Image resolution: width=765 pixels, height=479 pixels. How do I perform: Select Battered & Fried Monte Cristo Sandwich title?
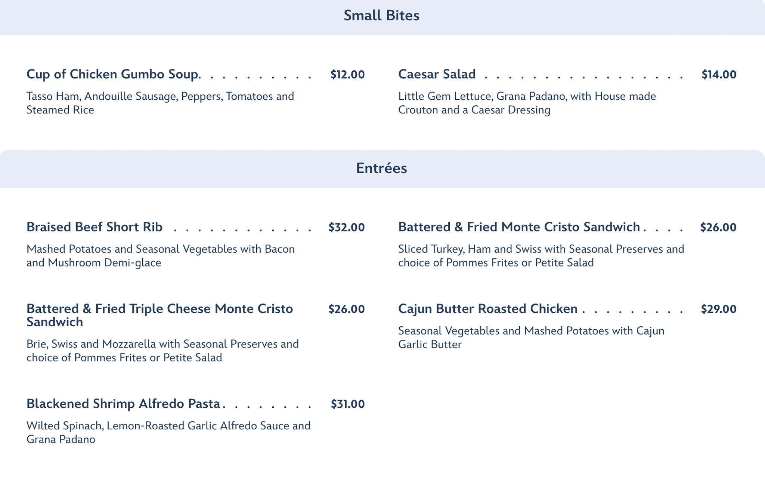[519, 227]
